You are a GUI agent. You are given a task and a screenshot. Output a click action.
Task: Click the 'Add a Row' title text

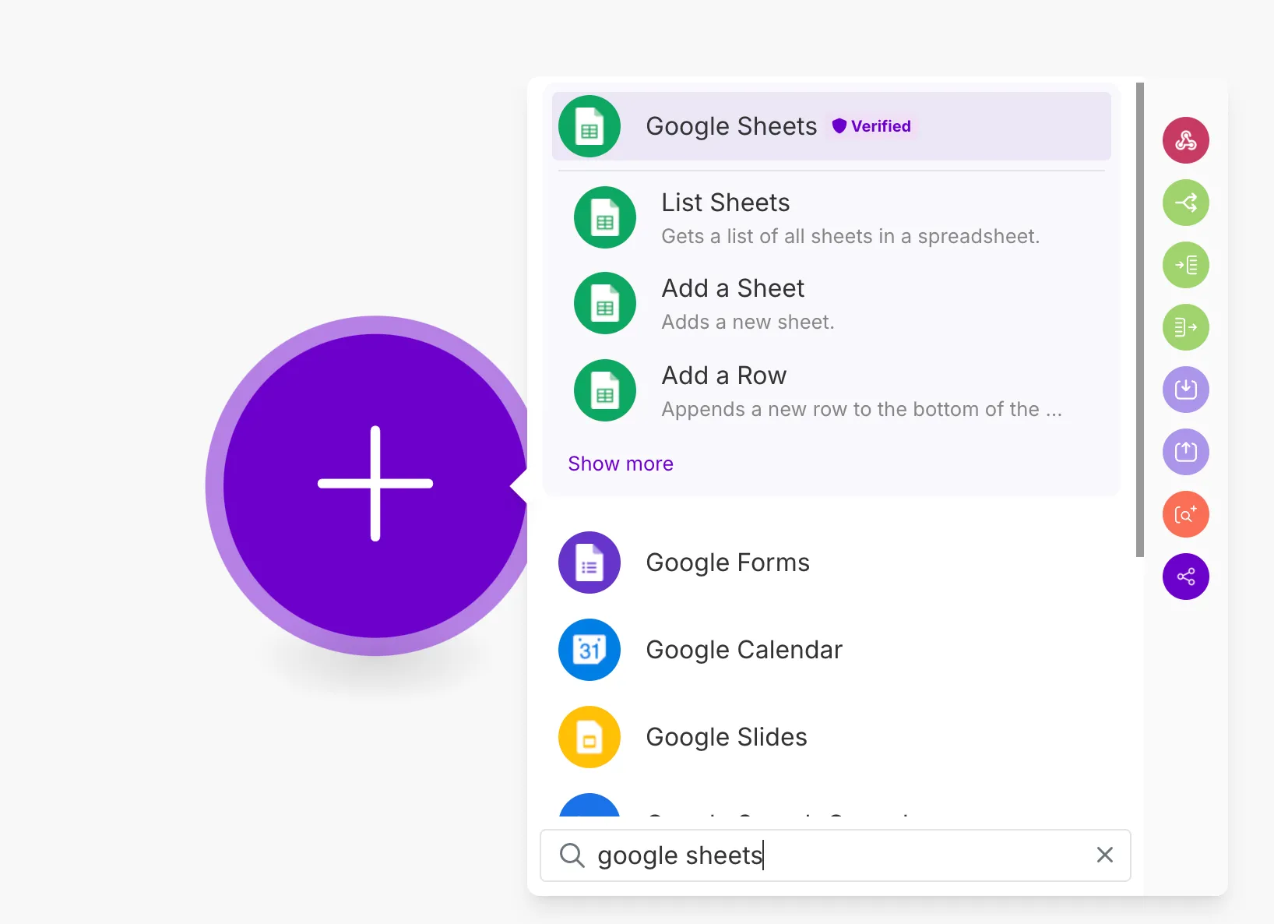click(x=723, y=376)
